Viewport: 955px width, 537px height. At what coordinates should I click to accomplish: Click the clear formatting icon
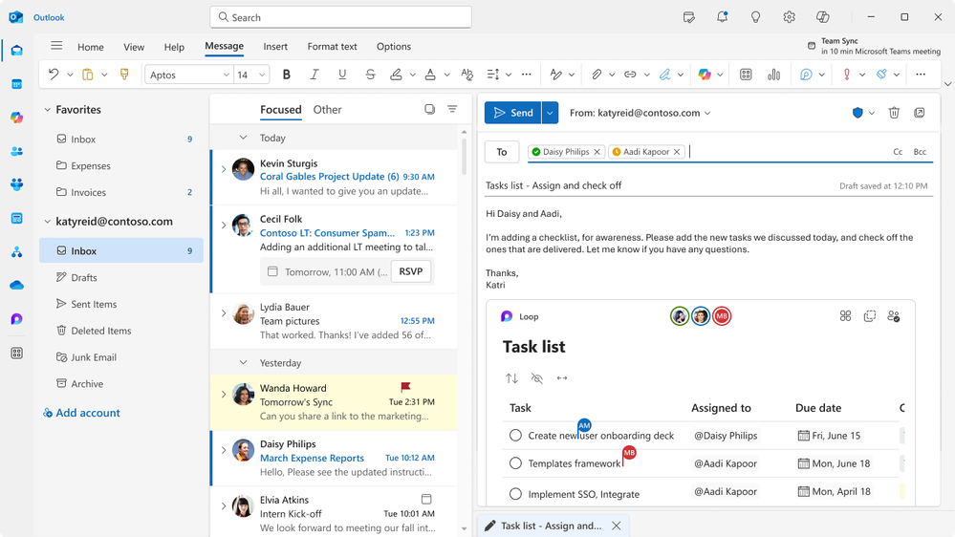pos(467,75)
